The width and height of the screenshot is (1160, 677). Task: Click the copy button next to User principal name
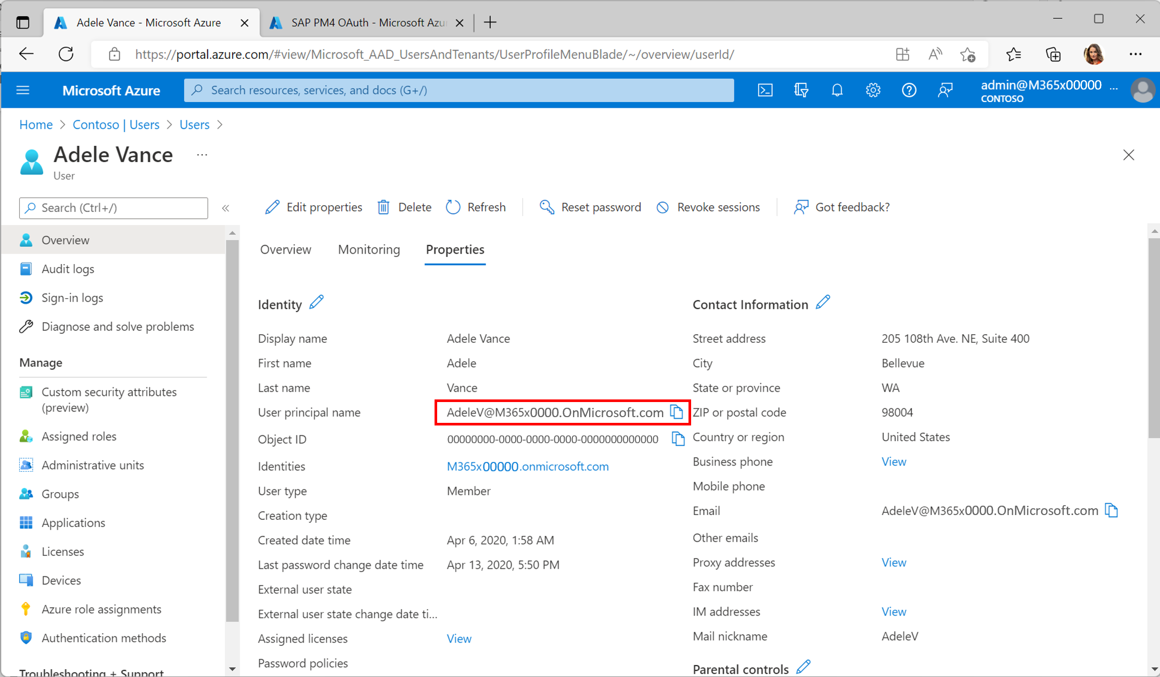click(x=680, y=412)
